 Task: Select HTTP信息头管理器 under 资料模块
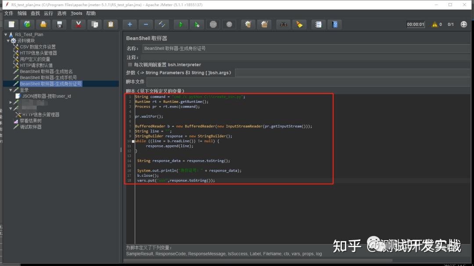pos(38,52)
